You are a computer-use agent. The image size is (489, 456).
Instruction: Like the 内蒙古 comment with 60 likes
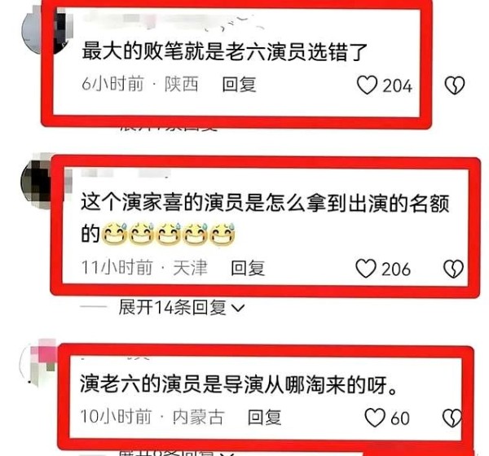click(x=375, y=418)
